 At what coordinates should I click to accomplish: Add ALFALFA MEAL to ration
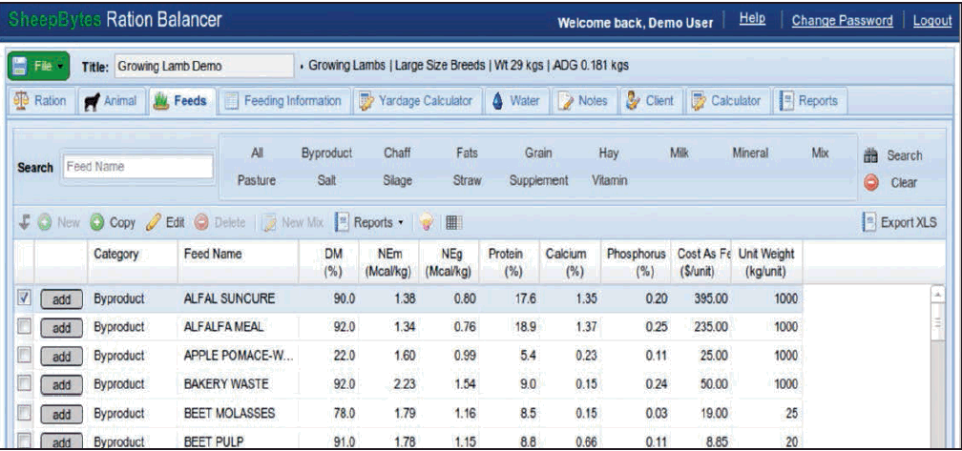point(61,328)
